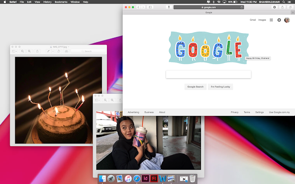Open Adobe InDesign from the Dock
The width and height of the screenshot is (295, 184).
pos(145,178)
